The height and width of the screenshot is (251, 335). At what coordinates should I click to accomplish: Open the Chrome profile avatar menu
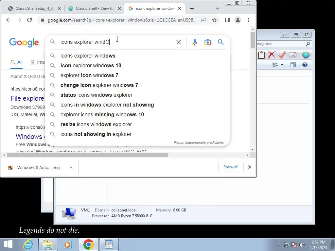coord(238,20)
